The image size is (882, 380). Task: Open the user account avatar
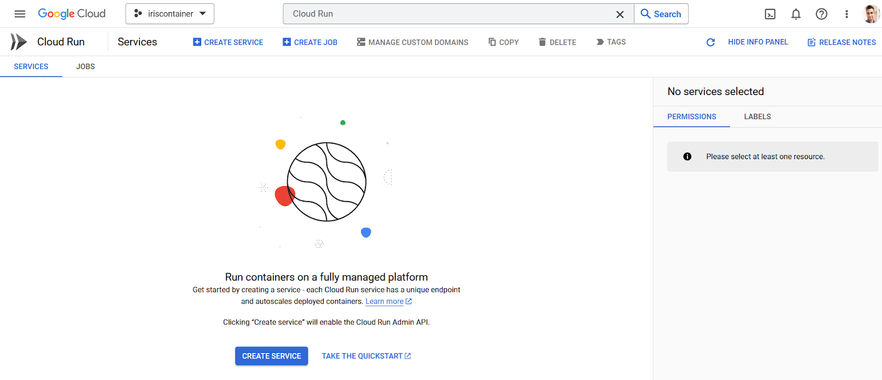coord(871,14)
